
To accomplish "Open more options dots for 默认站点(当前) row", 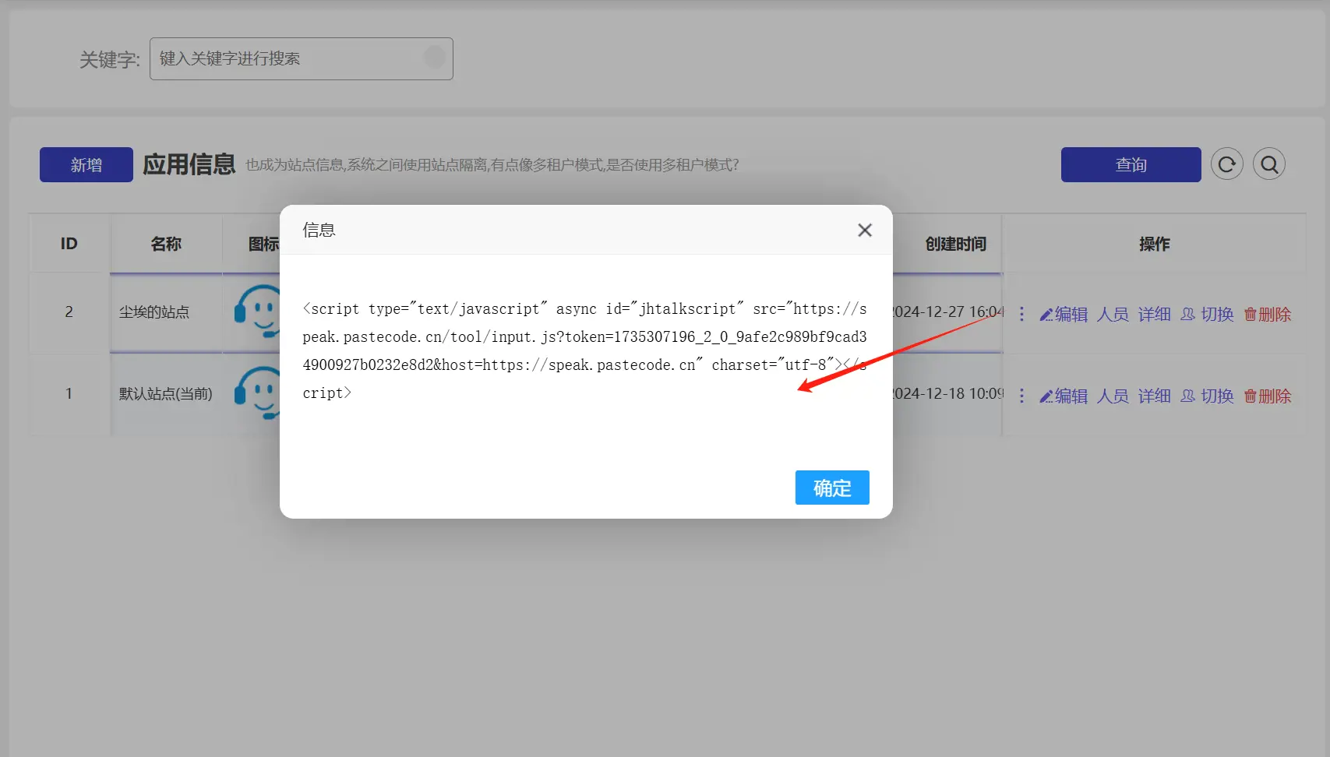I will (1021, 396).
